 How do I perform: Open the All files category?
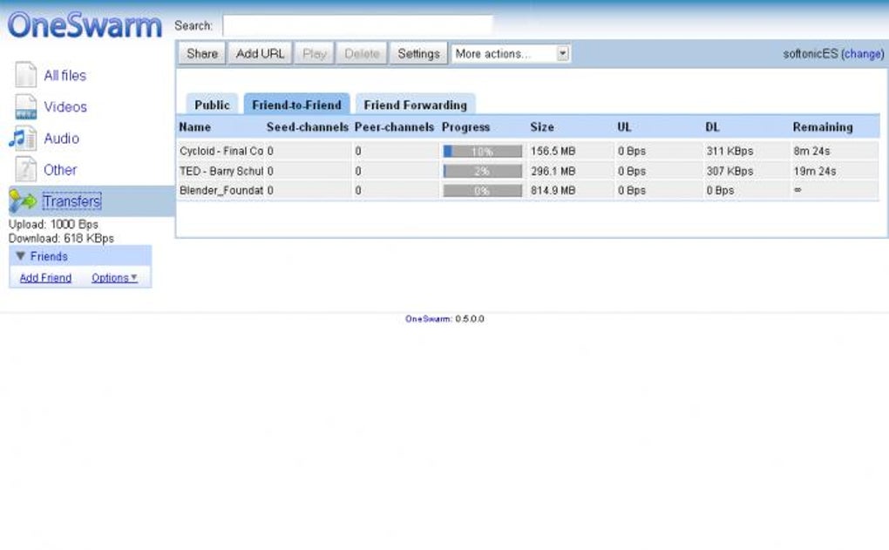pyautogui.click(x=65, y=76)
